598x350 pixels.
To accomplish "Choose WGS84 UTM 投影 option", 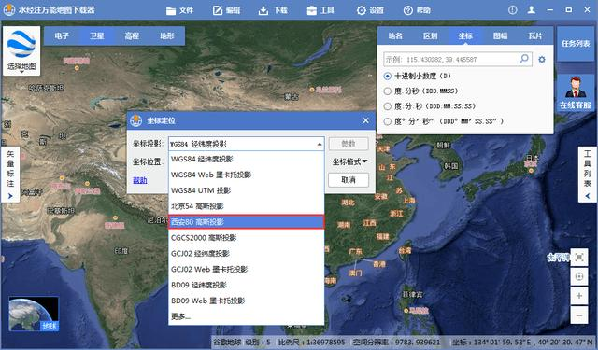I will point(246,190).
